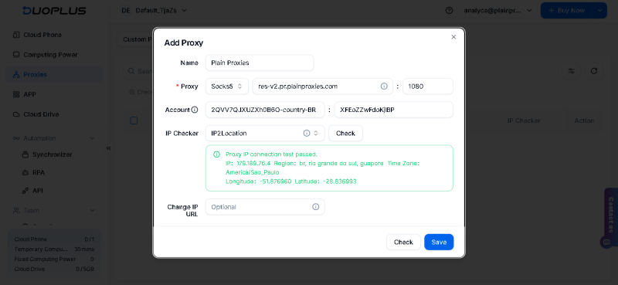Open the help question mark icon
The width and height of the screenshot is (618, 285).
[449, 11]
